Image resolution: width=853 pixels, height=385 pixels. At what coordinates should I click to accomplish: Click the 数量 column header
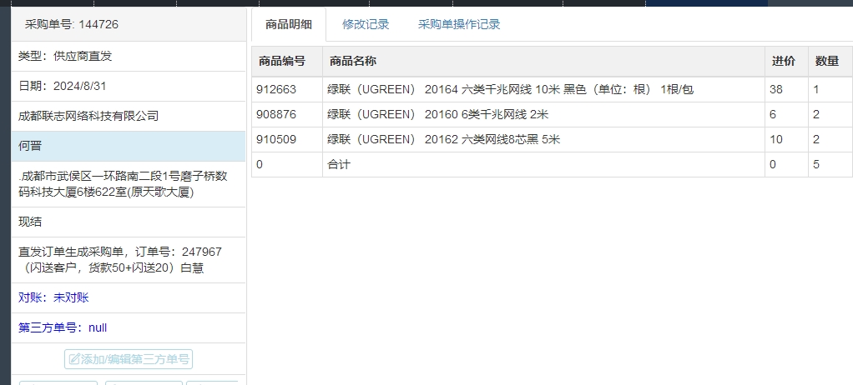830,62
